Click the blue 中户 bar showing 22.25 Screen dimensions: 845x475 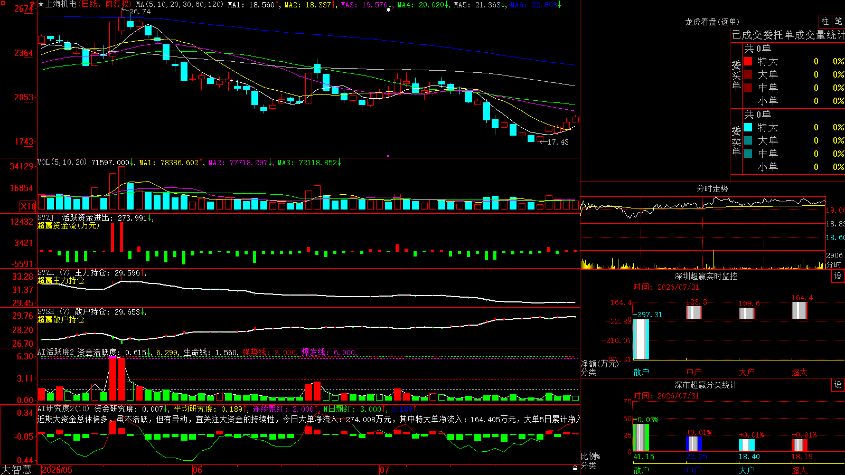[694, 444]
